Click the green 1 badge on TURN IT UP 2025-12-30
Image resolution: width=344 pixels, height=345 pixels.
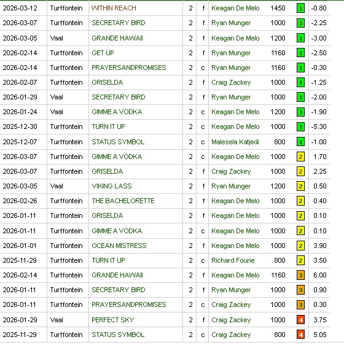(300, 126)
